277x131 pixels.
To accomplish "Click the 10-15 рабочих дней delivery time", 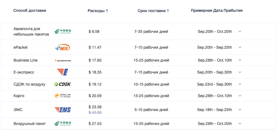I will [151, 84].
